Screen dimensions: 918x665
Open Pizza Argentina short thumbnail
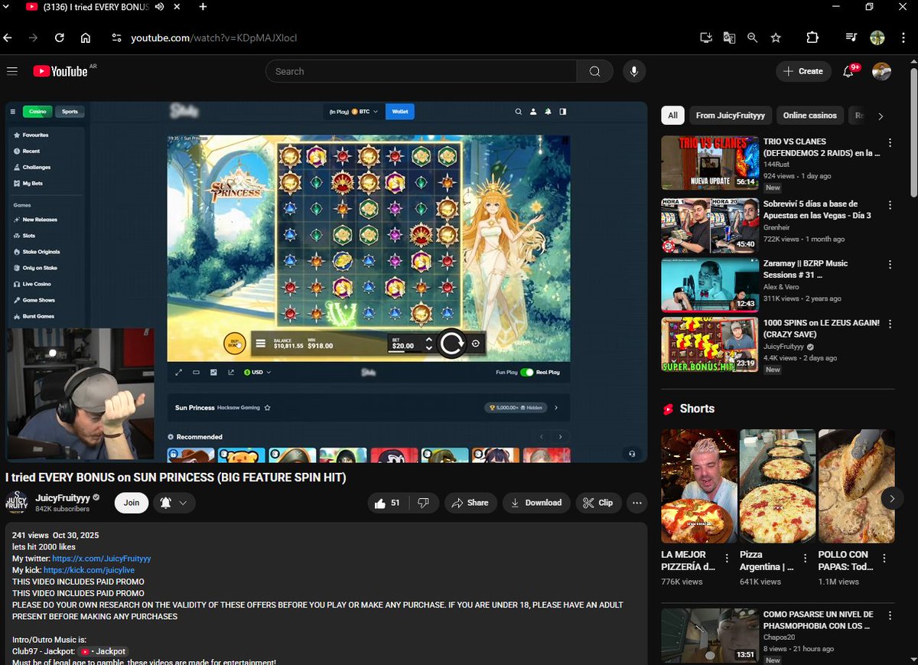pyautogui.click(x=777, y=486)
